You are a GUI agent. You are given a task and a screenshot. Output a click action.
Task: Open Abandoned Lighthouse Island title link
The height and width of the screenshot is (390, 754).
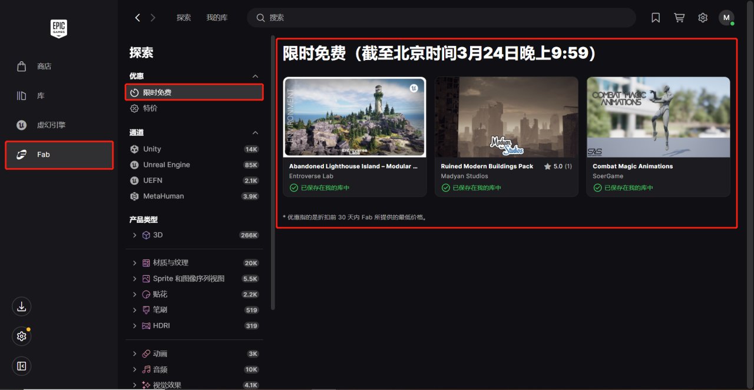click(x=353, y=166)
